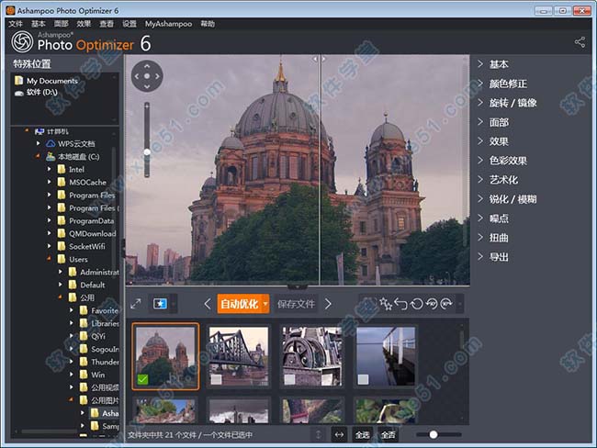
Task: Open the 面部 menu in the menu bar
Action: point(61,24)
